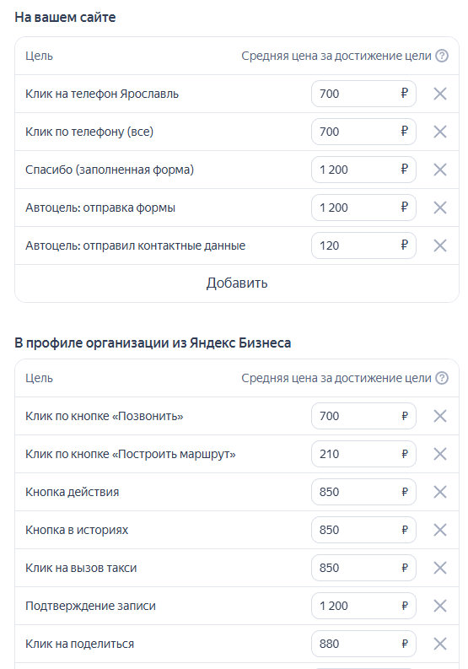Focus the price input for «Подтверждение записи»
468x669 pixels.
point(363,606)
